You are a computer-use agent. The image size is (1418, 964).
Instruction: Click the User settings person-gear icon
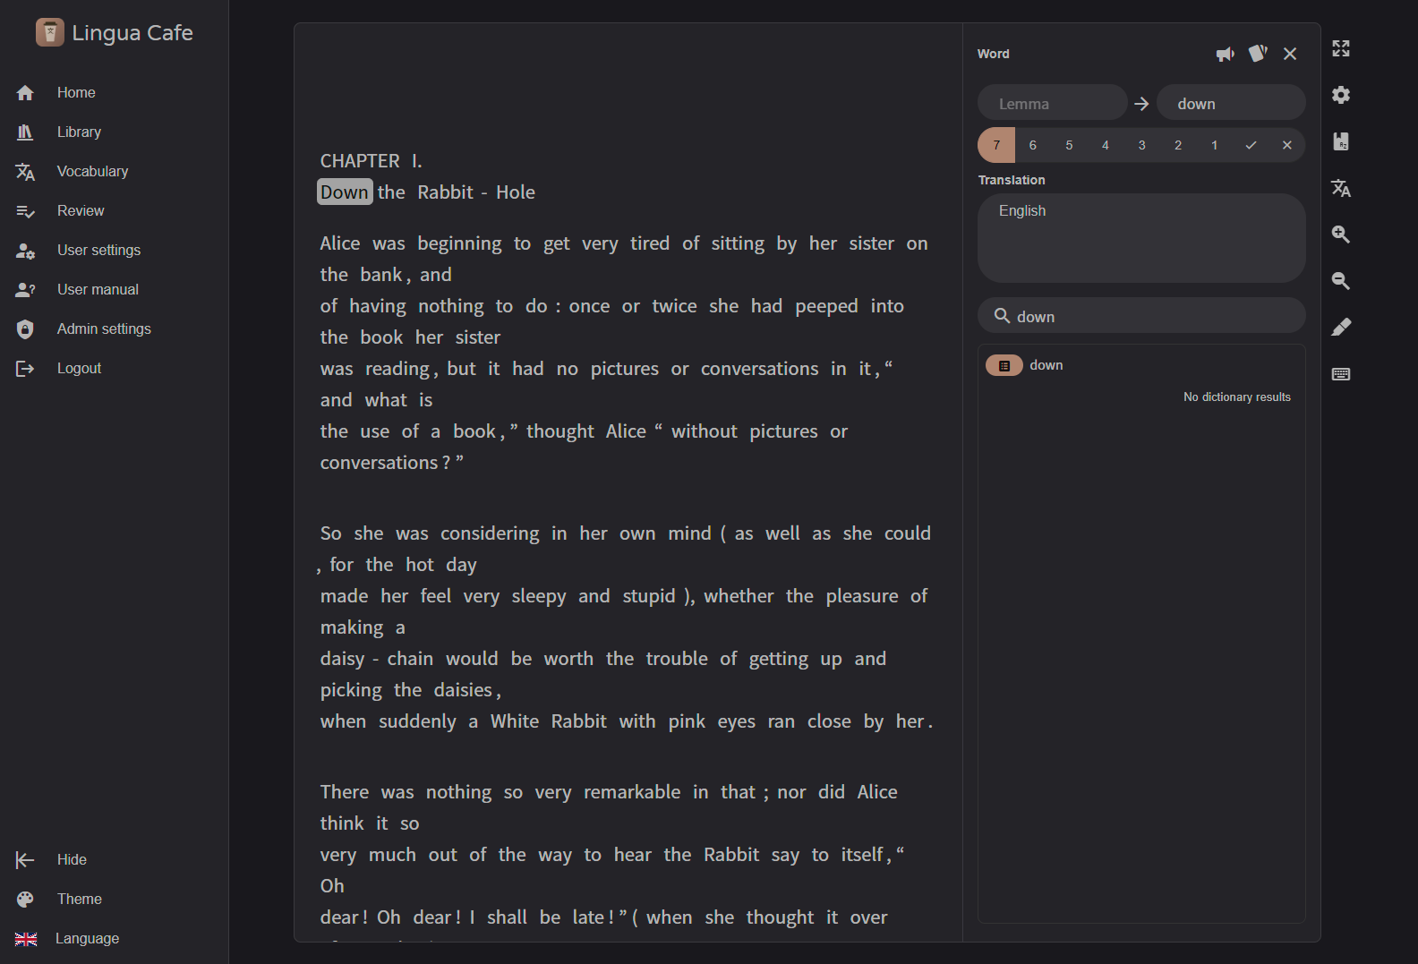(x=25, y=251)
